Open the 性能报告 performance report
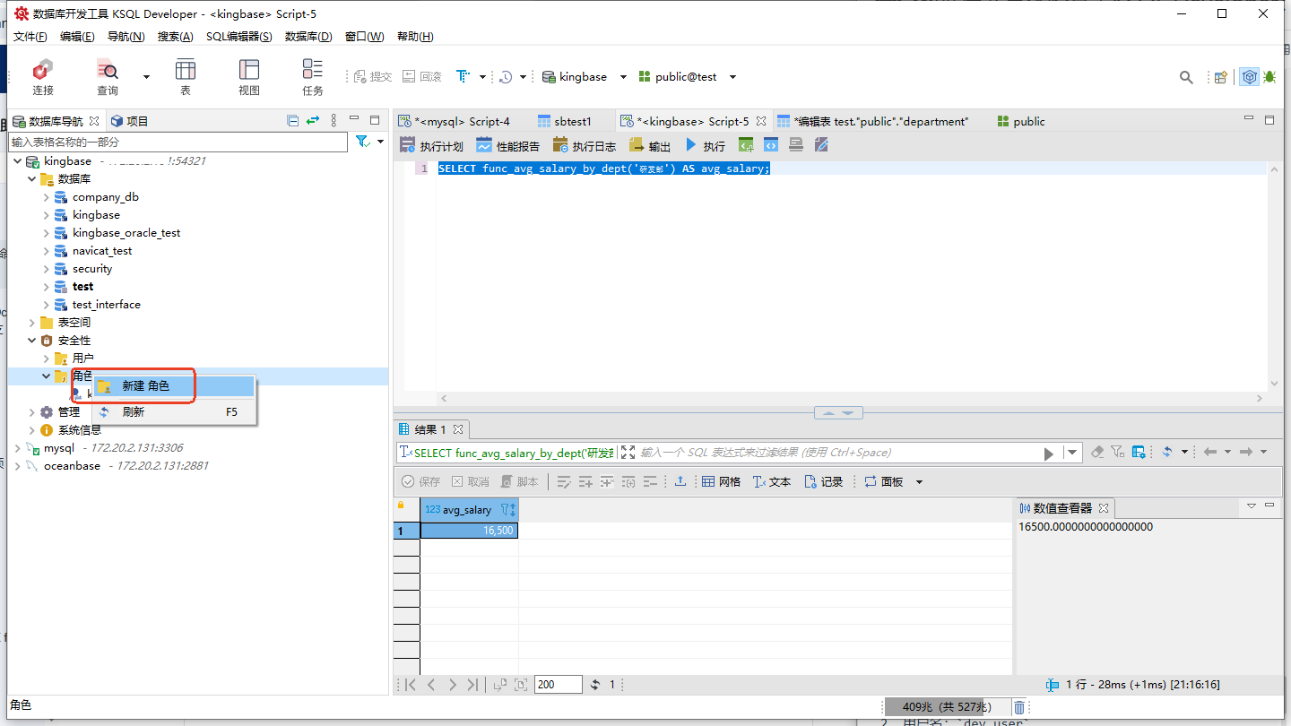This screenshot has width=1291, height=726. 507,146
